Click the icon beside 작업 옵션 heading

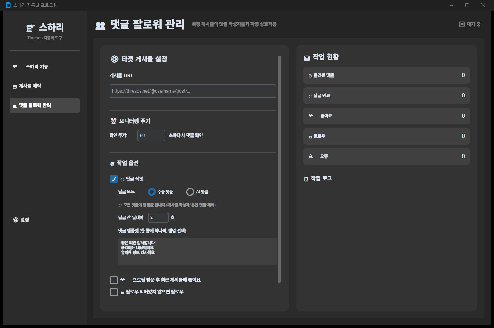coord(112,163)
